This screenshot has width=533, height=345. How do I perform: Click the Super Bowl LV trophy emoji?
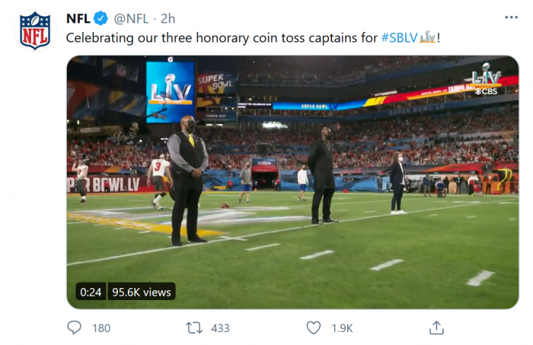tap(429, 36)
